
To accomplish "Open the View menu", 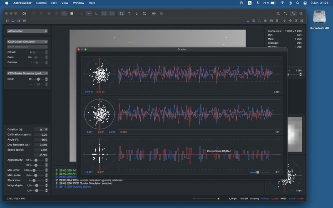I will (x=65, y=3).
